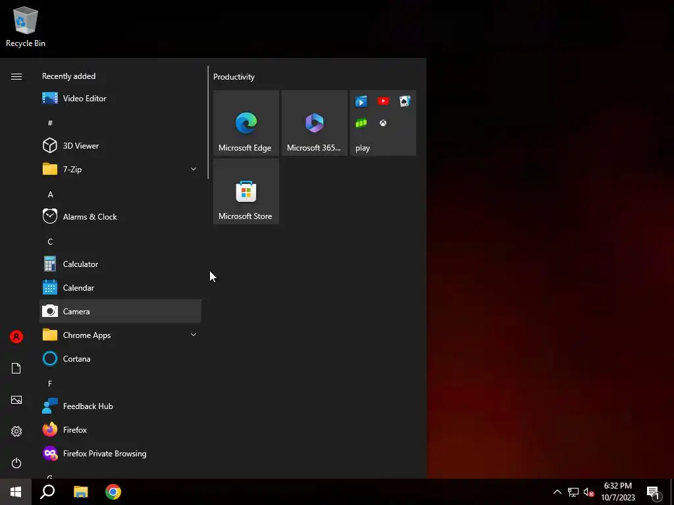Screen dimensions: 674x505
Task: Click the Productivity group title
Action: pyautogui.click(x=234, y=77)
